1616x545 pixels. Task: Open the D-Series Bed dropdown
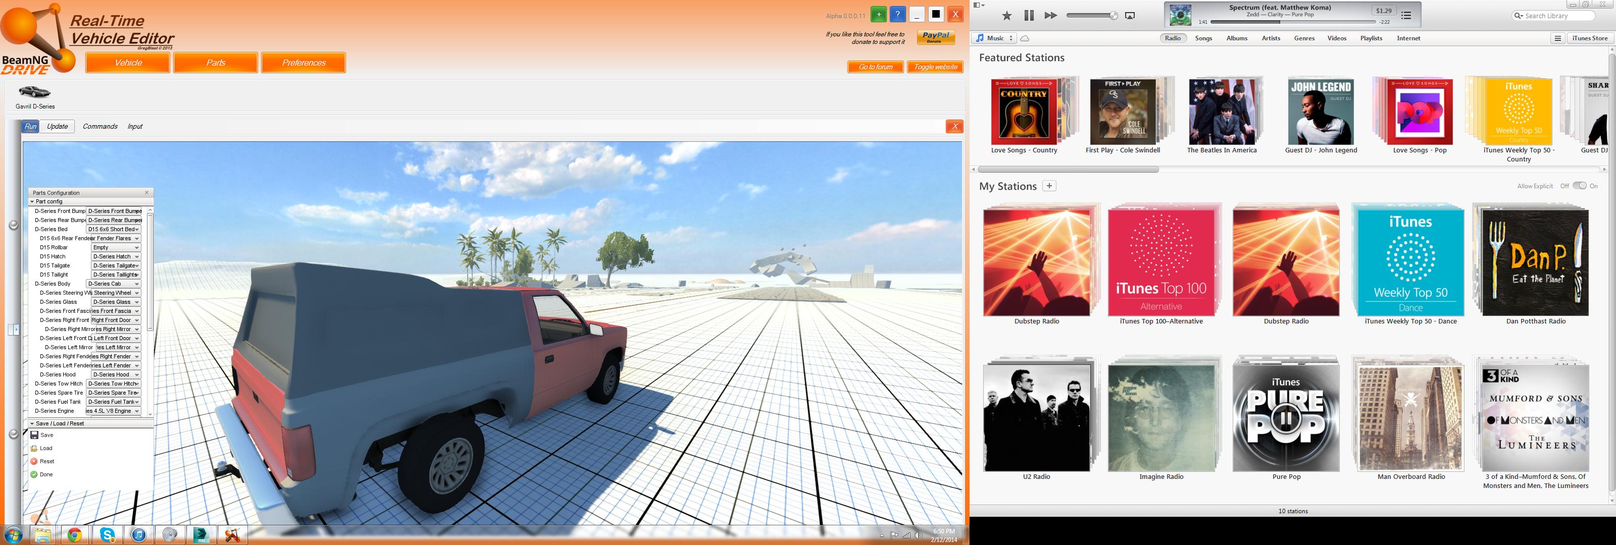pyautogui.click(x=114, y=229)
